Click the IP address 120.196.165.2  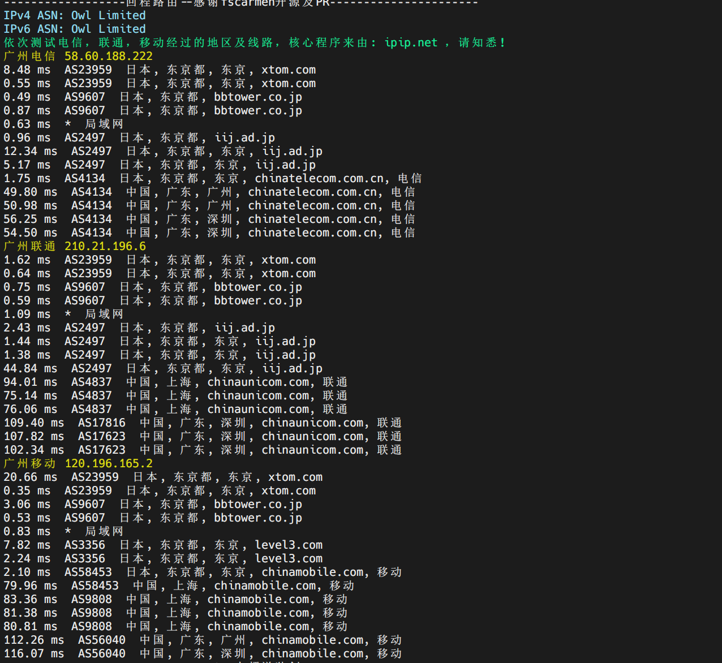click(x=109, y=463)
